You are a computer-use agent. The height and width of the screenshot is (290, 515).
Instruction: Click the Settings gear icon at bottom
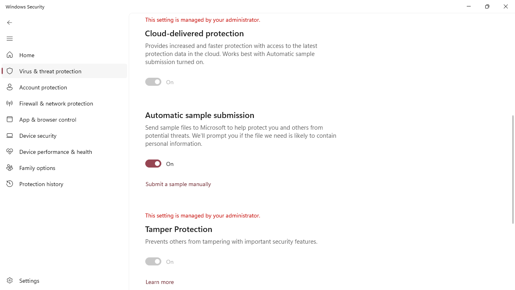click(10, 280)
